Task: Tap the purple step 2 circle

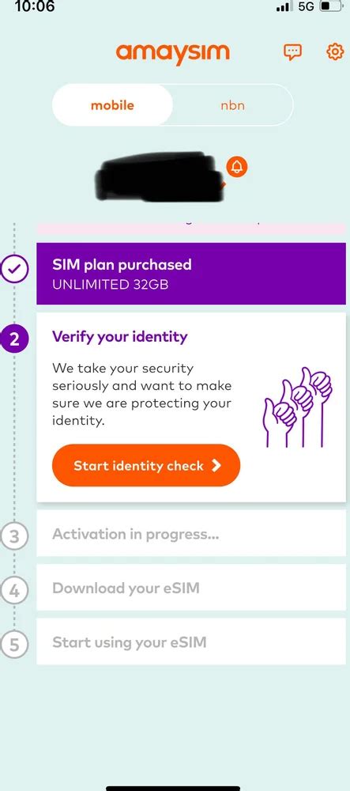Action: (14, 339)
